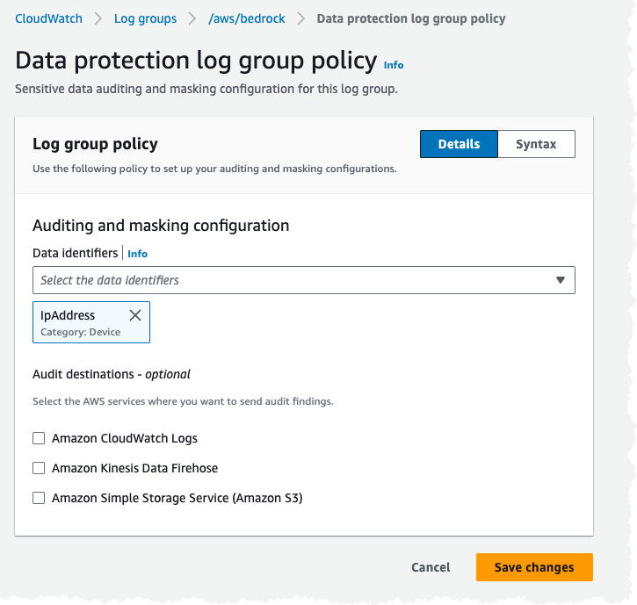This screenshot has width=637, height=605.
Task: Click breadcrumb chevron after CloudWatch
Action: (98, 18)
